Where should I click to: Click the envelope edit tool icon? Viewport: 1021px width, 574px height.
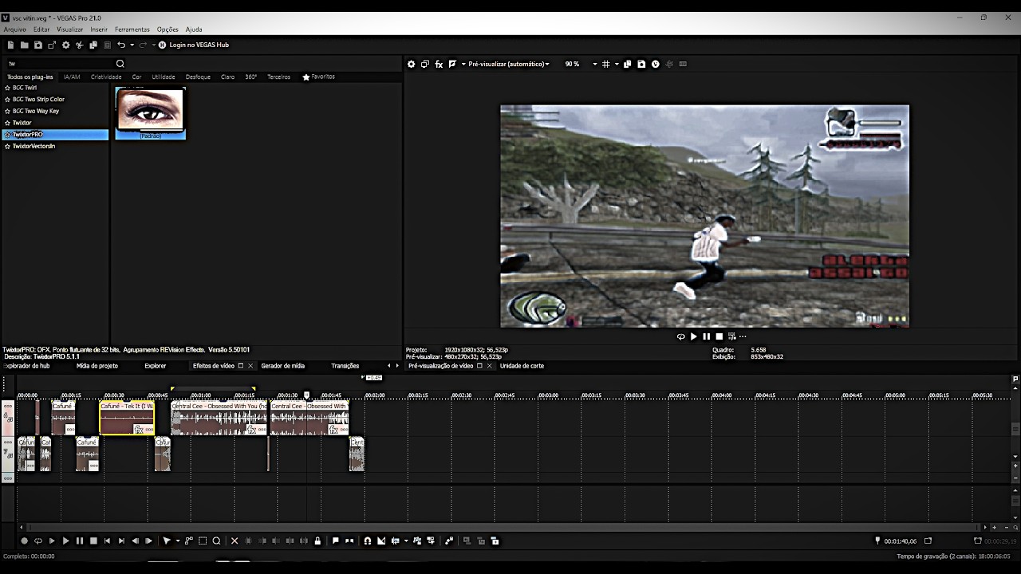189,541
